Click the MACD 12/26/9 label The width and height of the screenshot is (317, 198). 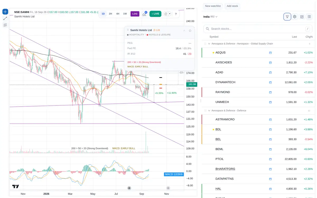pos(174,174)
